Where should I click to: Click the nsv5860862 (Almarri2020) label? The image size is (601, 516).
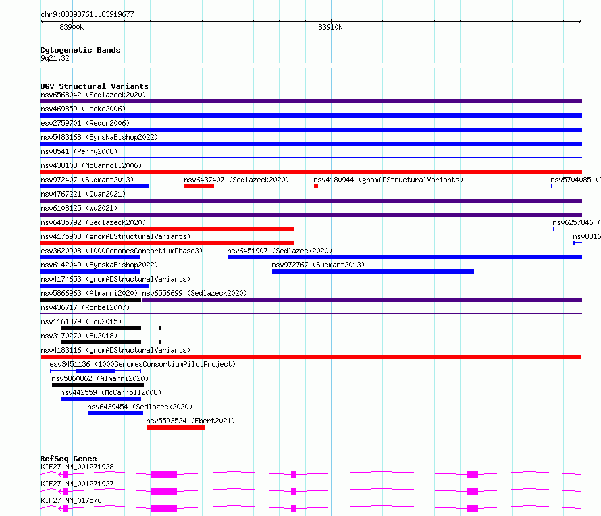[100, 378]
